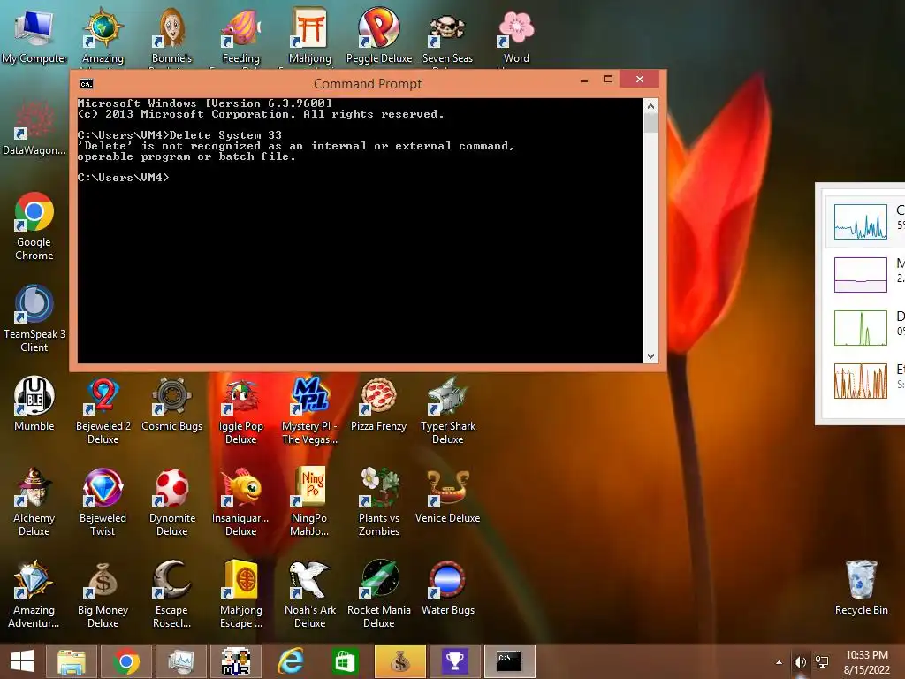Select the Google Chrome desktop shortcut
Viewport: 905px width, 679px height.
(34, 226)
